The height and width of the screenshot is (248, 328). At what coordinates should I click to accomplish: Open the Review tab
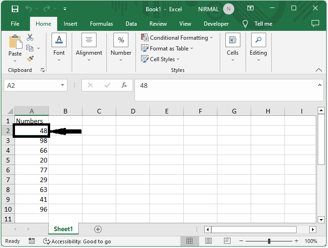click(158, 24)
